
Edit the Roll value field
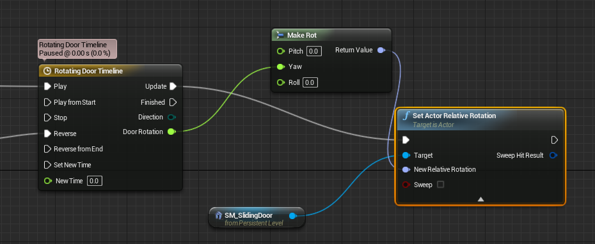[x=310, y=82]
